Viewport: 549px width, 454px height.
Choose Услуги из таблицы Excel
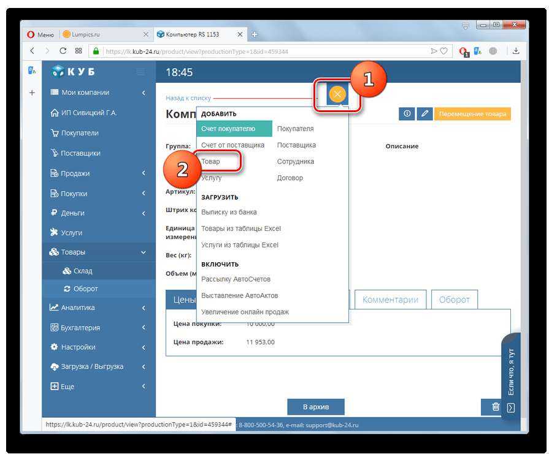[x=239, y=245]
